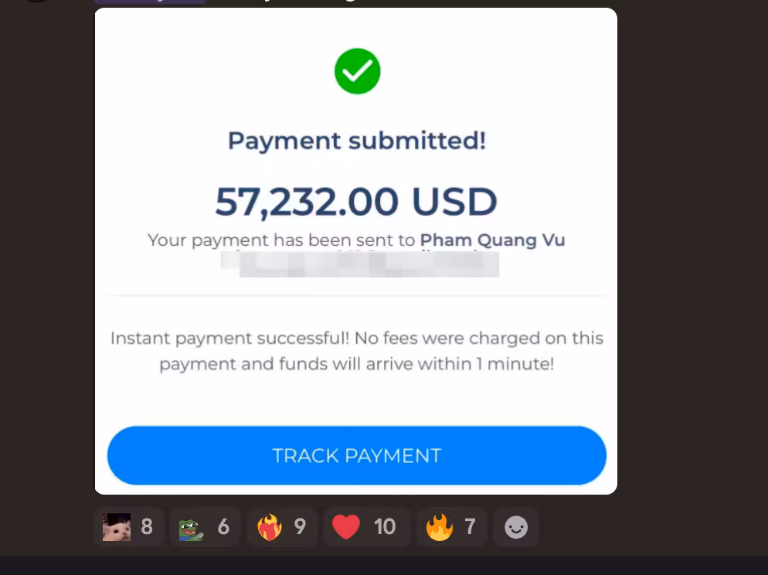
Task: Click the count 10 on heart reaction
Action: [385, 527]
